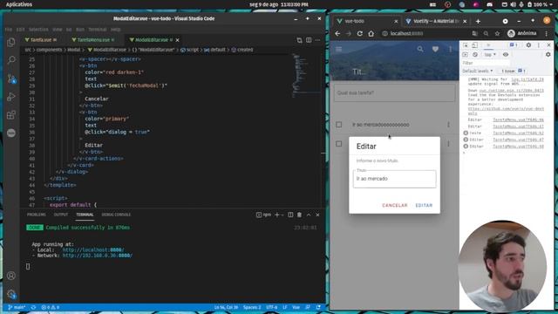Toggle console sidebar in DevTools
Screen dimensions: 558x314
click(466, 54)
